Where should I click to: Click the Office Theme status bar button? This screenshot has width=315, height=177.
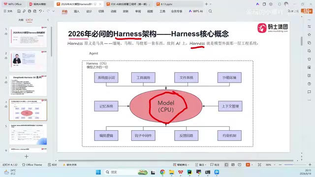click(32, 165)
